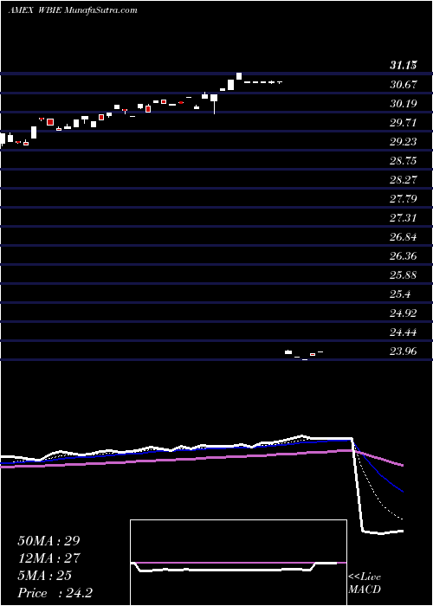Viewport: 433px width, 606px height.
Task: Select the 25.4 price axis label
Action: pyautogui.click(x=400, y=294)
